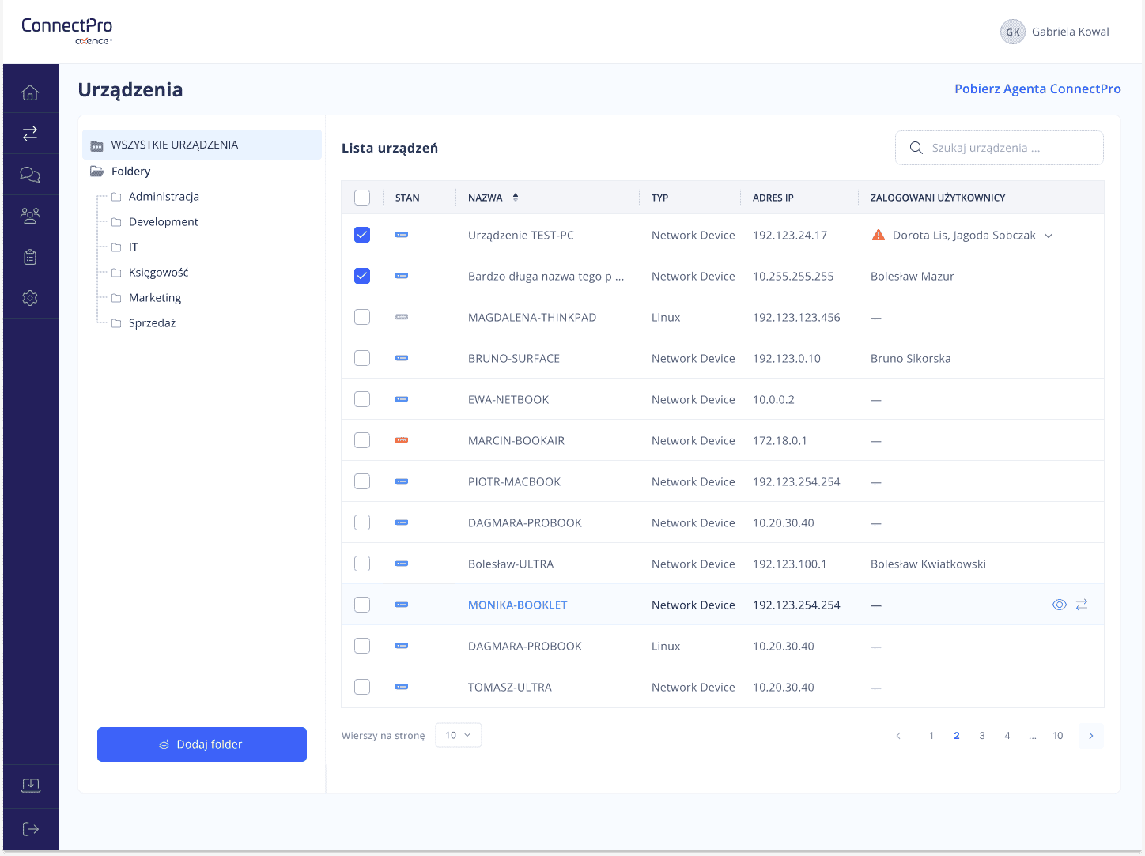Open the chat messages sidebar icon
This screenshot has width=1145, height=856.
[30, 175]
